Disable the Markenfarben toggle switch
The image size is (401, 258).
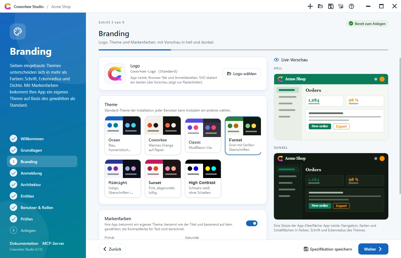pyautogui.click(x=252, y=223)
